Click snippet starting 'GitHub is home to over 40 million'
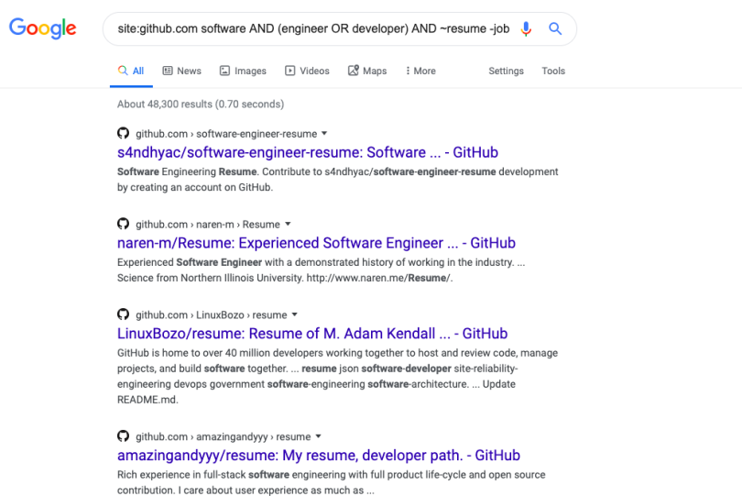 [x=338, y=376]
